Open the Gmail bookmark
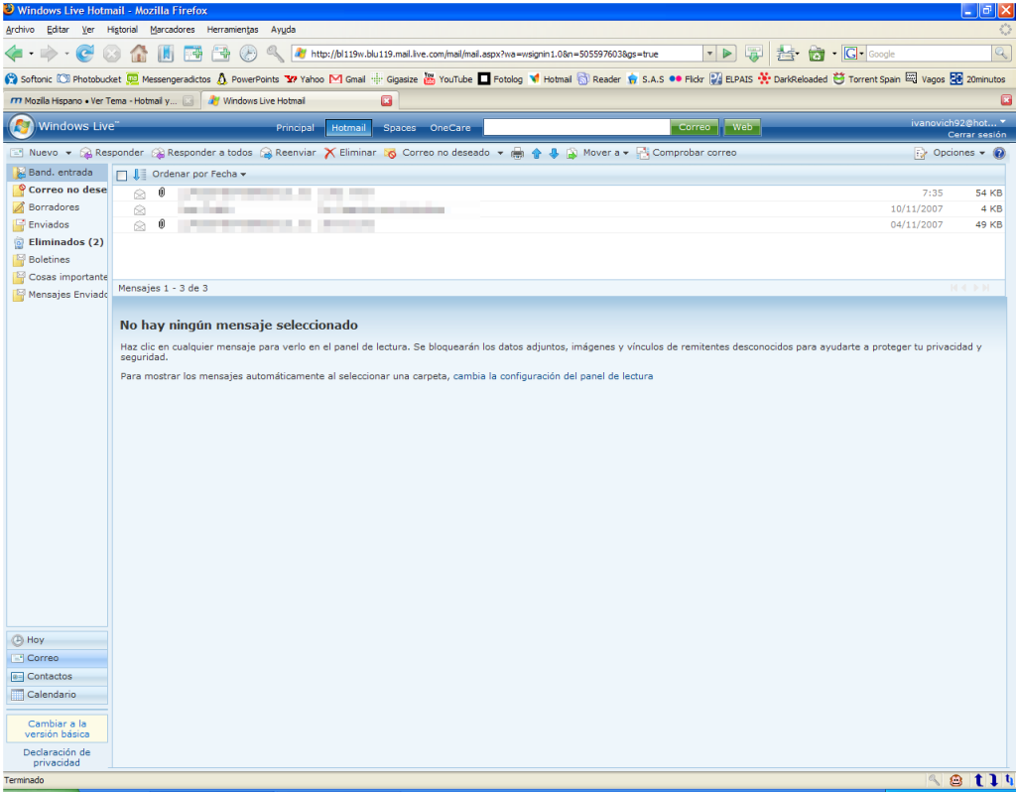The height and width of the screenshot is (792, 1016). tap(348, 79)
